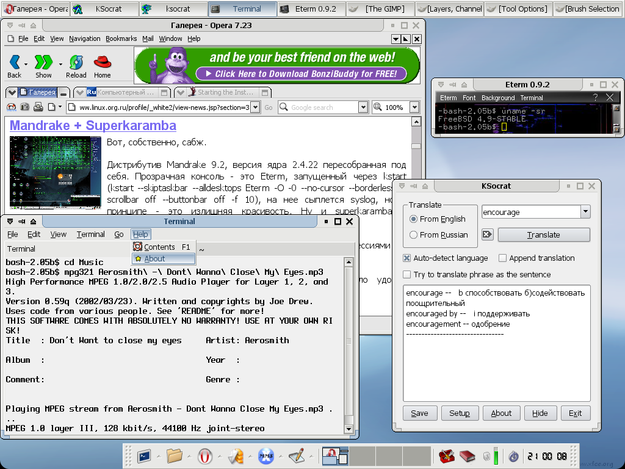Image resolution: width=625 pixels, height=469 pixels.
Task: Choose About in Terminal Help menu
Action: [x=164, y=258]
